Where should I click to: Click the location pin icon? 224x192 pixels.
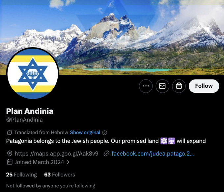[x=10, y=153]
